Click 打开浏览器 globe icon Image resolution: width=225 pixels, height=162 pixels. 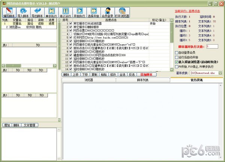click(122, 12)
